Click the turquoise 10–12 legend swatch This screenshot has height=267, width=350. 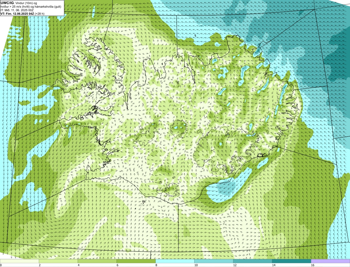tap(214, 261)
